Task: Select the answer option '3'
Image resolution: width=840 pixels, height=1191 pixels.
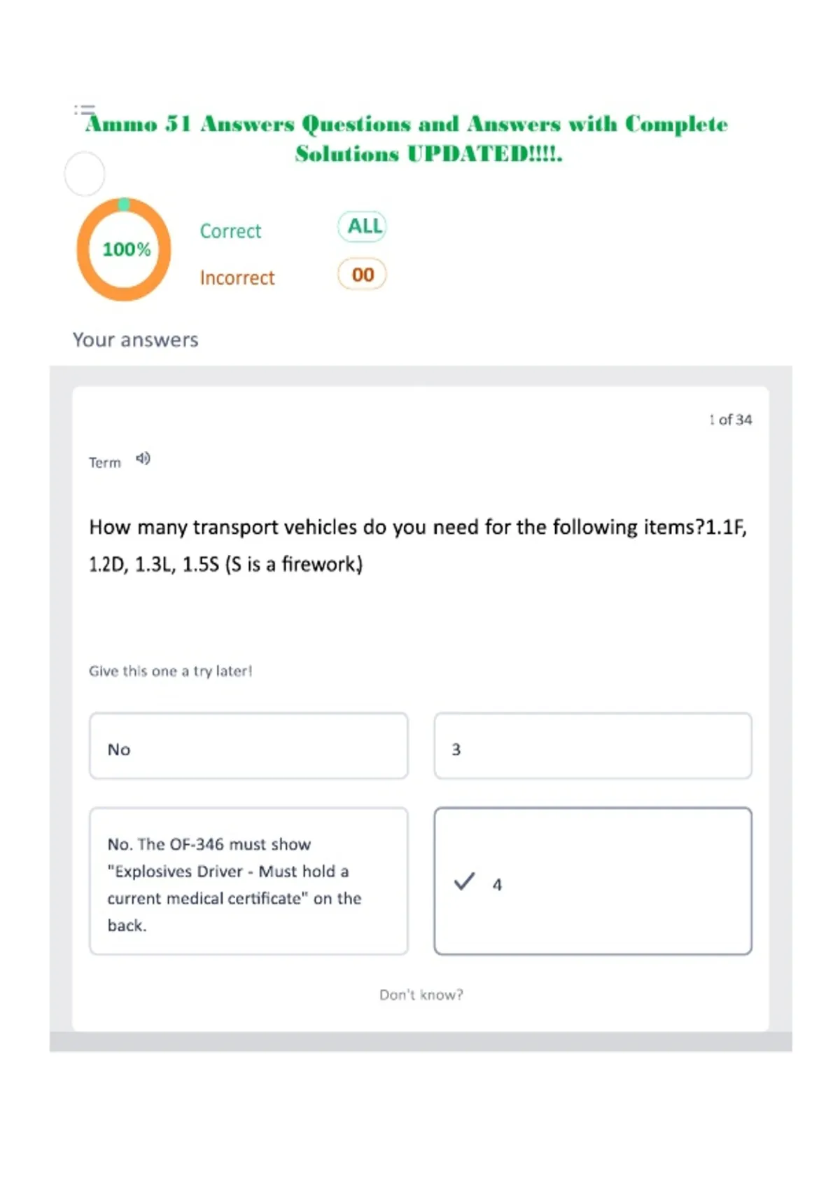Action: tap(593, 746)
